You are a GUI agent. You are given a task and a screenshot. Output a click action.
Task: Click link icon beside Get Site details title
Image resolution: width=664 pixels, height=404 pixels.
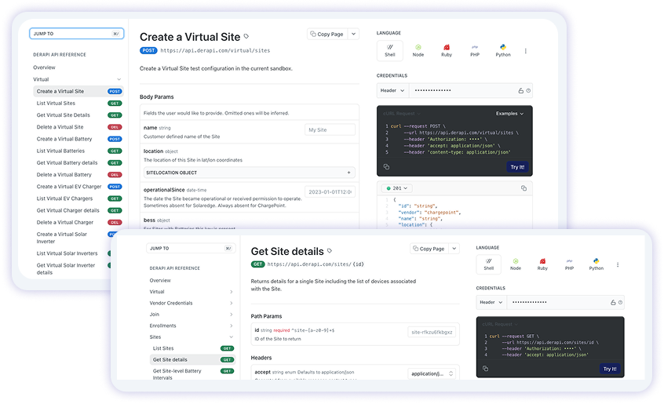click(330, 251)
